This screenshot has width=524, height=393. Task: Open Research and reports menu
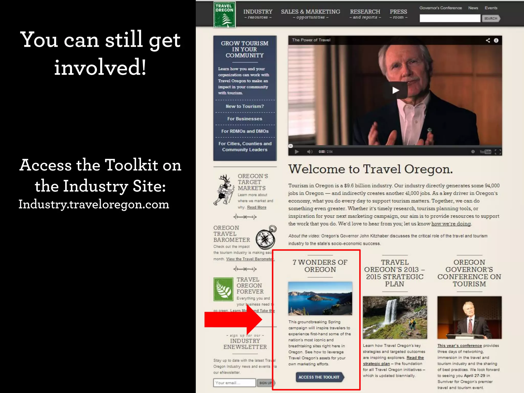pyautogui.click(x=365, y=14)
